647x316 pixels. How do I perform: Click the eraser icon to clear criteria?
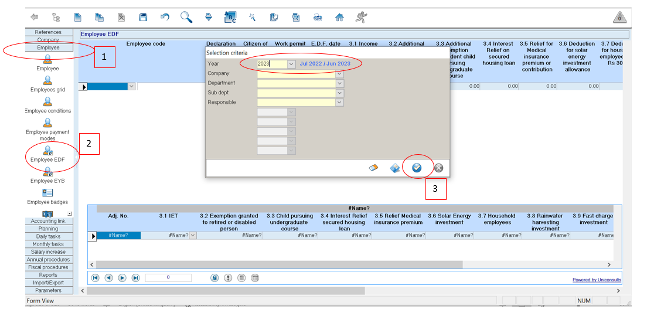[x=373, y=168]
